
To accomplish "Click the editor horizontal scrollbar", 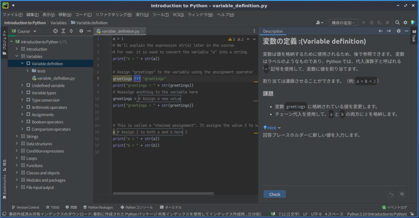I will pos(163,193).
